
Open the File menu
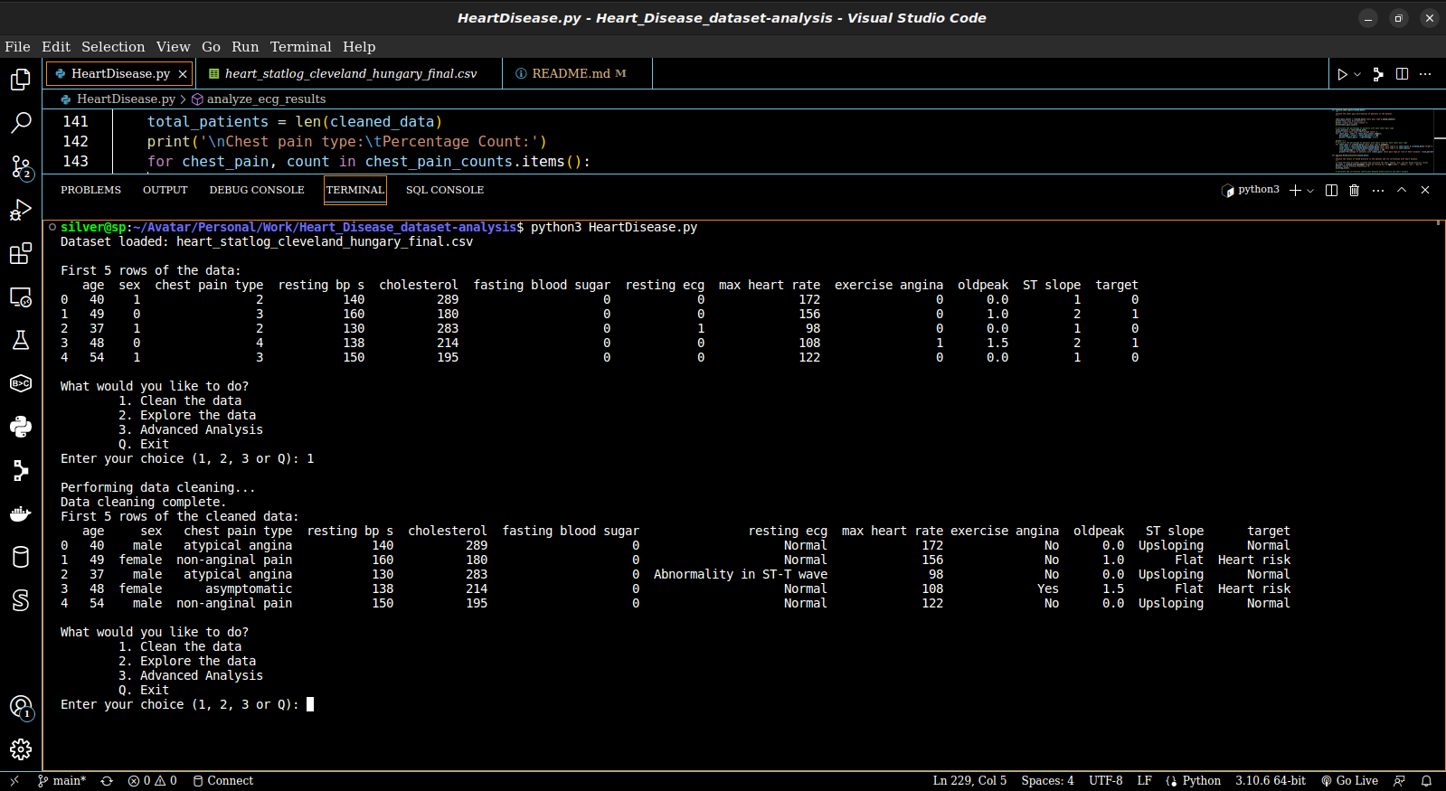coord(17,47)
